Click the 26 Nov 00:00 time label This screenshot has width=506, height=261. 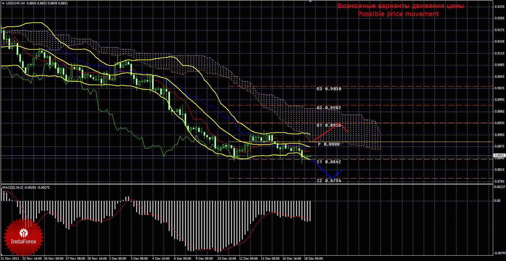pyautogui.click(x=54, y=259)
